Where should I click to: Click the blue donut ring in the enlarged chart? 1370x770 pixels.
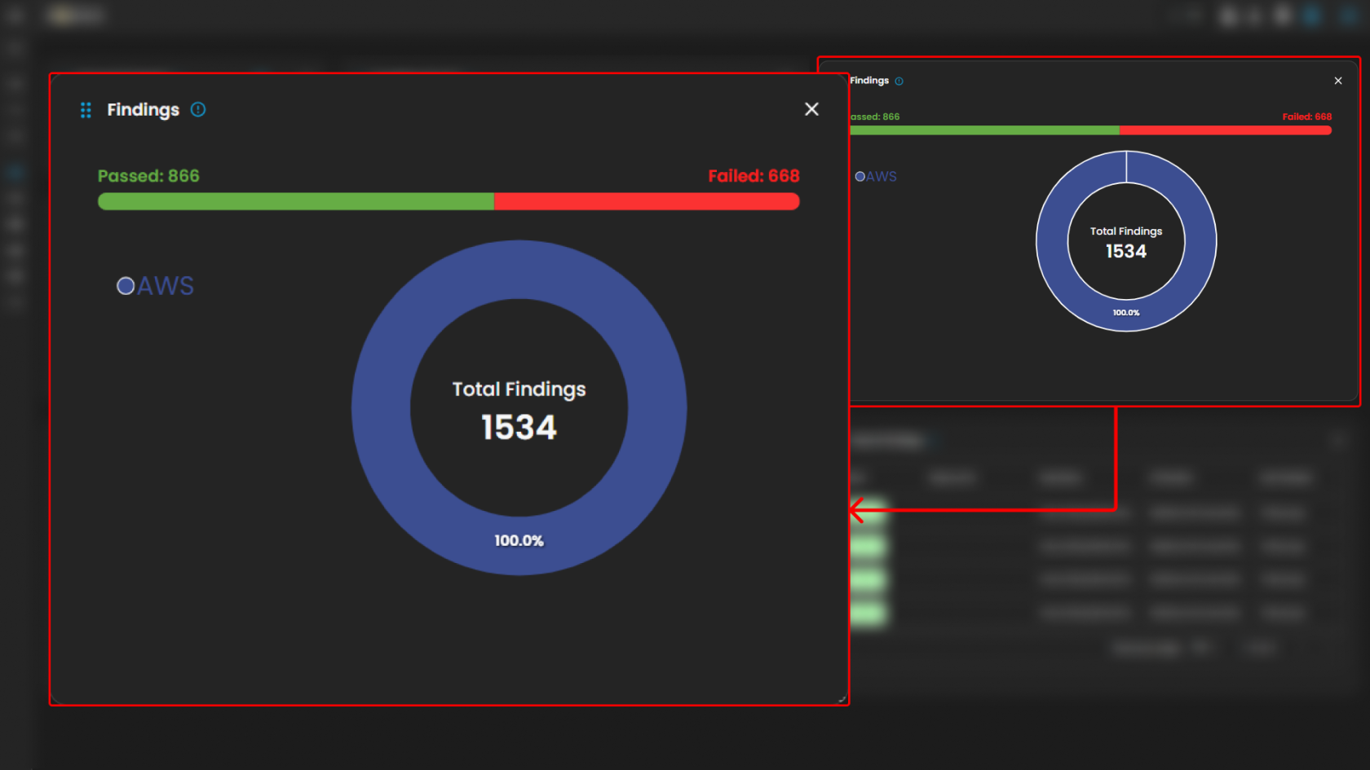point(382,407)
